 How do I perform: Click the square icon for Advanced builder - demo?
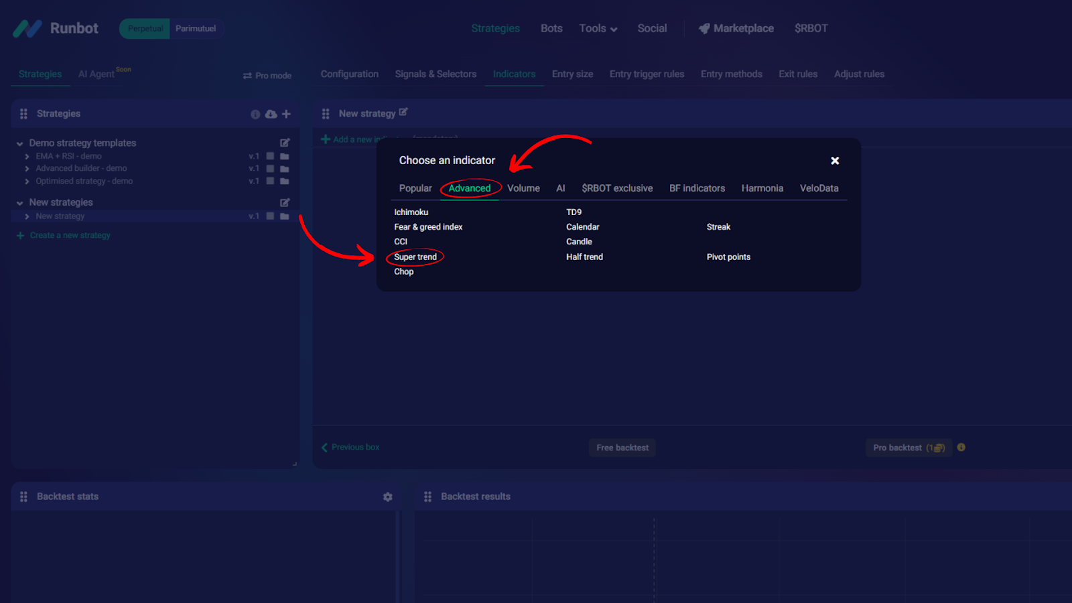point(270,169)
